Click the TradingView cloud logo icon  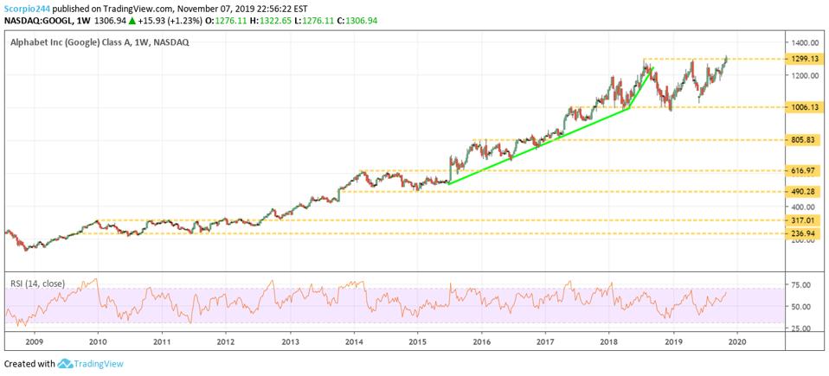[x=67, y=364]
